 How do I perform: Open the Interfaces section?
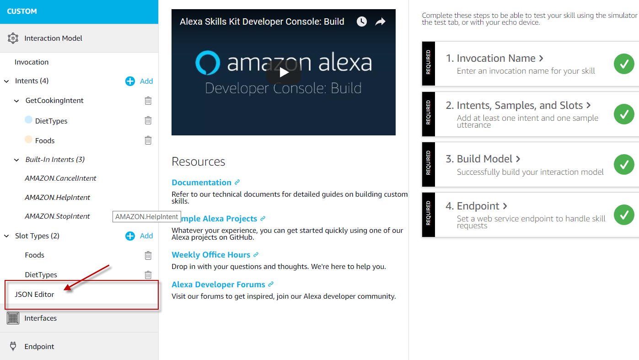[x=79, y=318]
